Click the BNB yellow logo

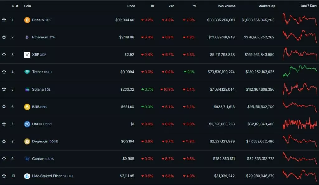coord(27,106)
